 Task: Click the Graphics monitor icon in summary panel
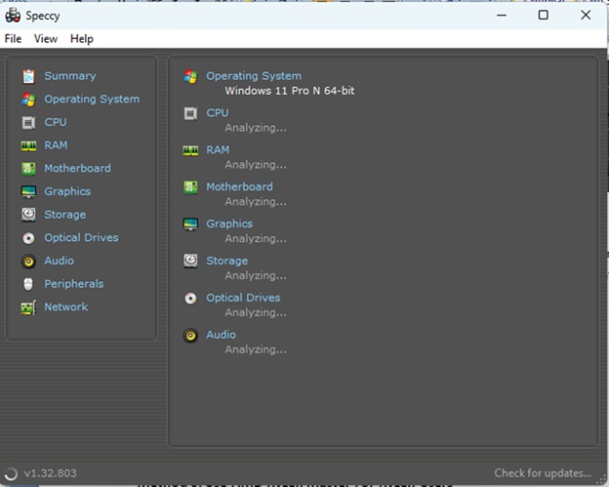(x=190, y=224)
